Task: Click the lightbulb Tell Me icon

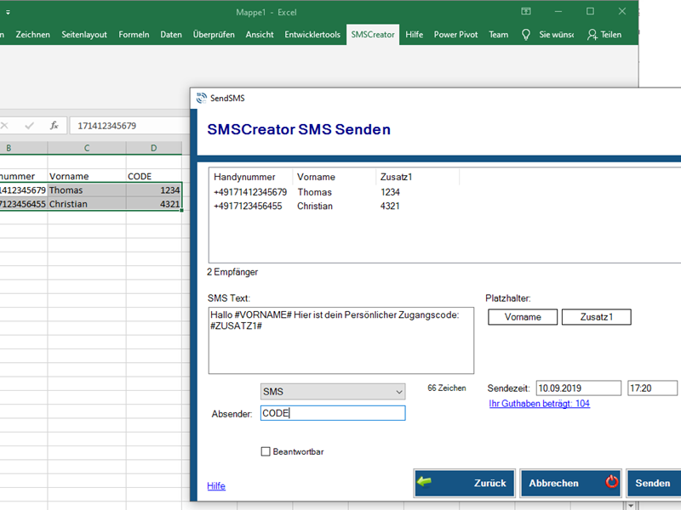Action: pos(526,35)
